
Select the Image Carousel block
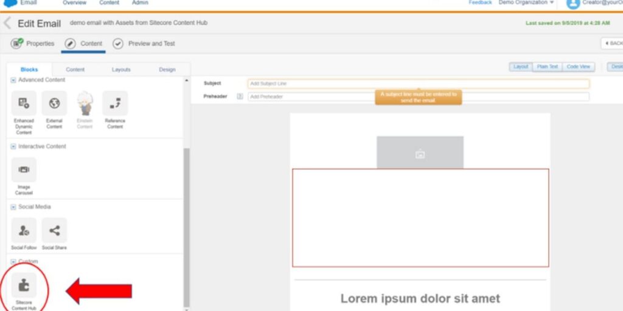[24, 177]
